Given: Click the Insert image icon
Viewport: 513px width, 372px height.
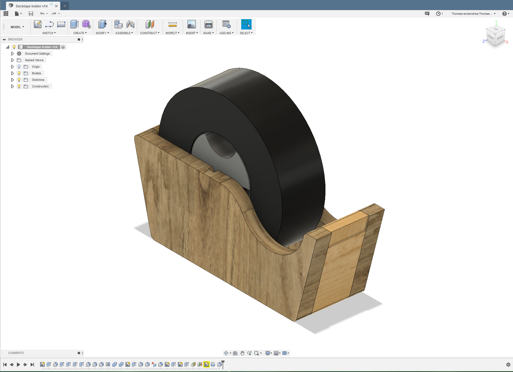Looking at the screenshot, I should point(191,25).
